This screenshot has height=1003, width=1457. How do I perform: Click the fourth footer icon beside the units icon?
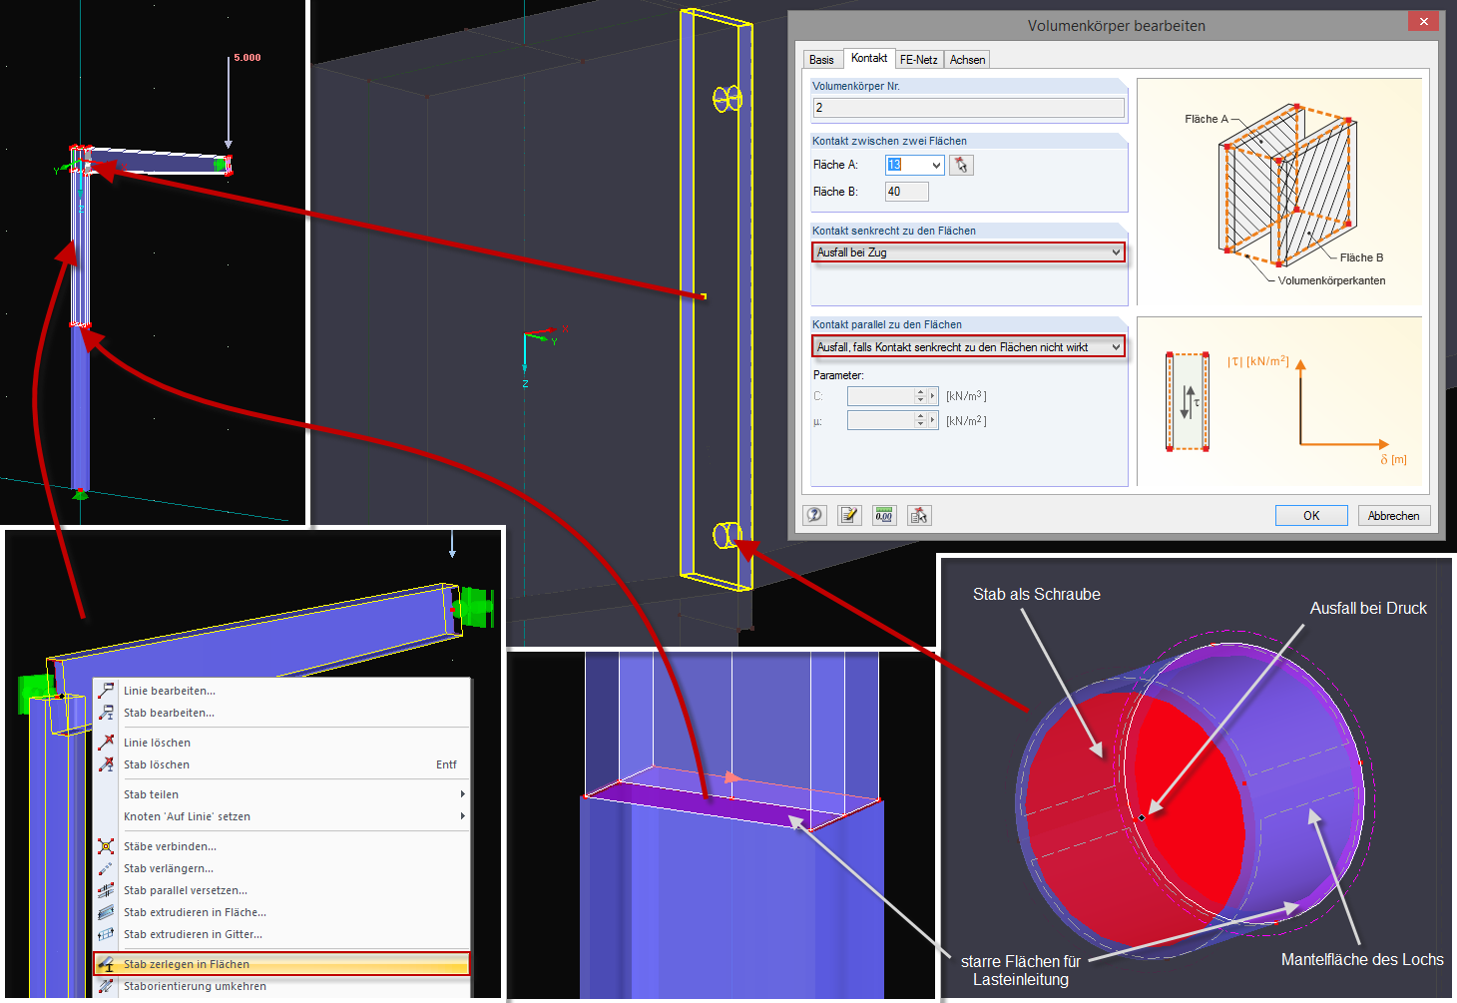tap(919, 515)
